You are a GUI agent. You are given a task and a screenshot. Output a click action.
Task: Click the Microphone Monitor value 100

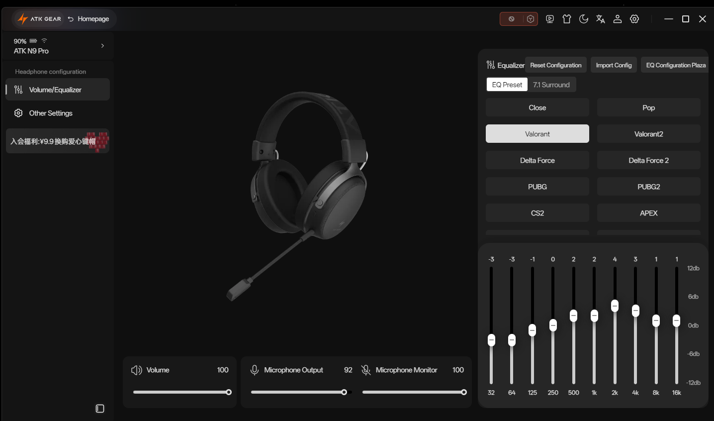coord(458,370)
